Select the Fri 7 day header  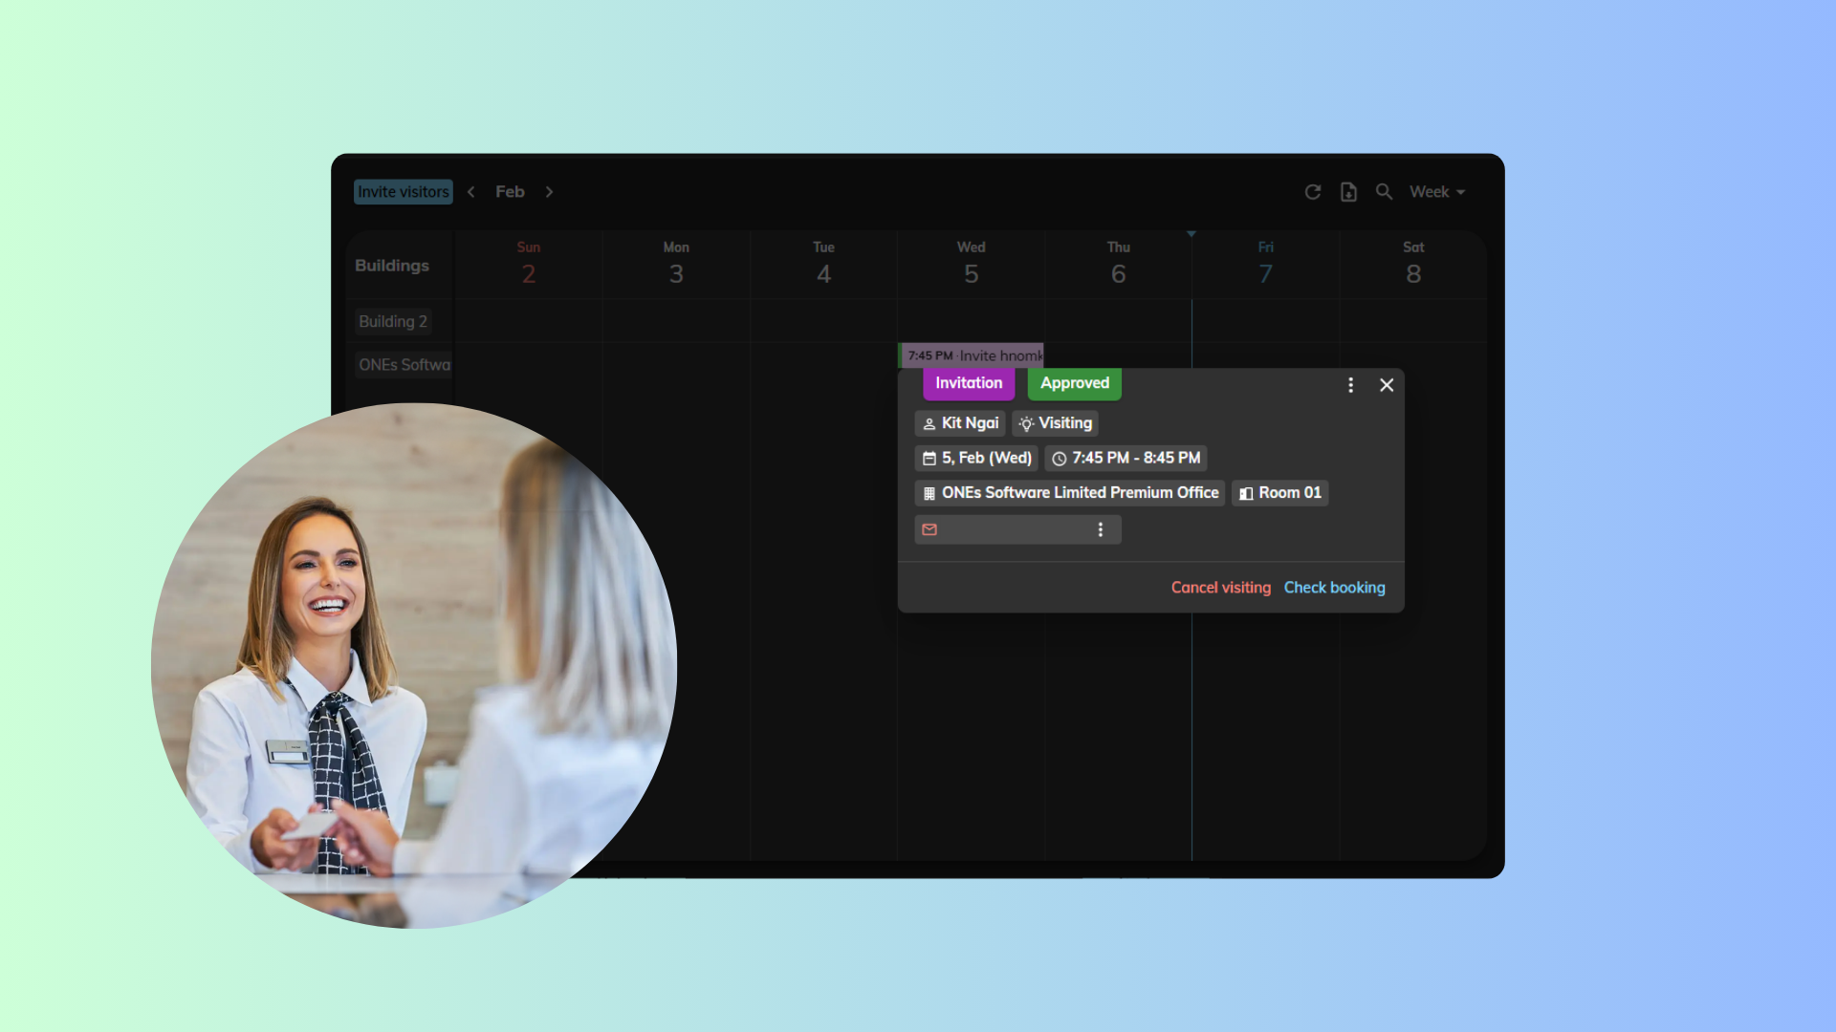pyautogui.click(x=1265, y=264)
